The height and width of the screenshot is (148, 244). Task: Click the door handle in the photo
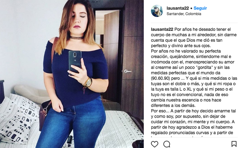[128, 71]
